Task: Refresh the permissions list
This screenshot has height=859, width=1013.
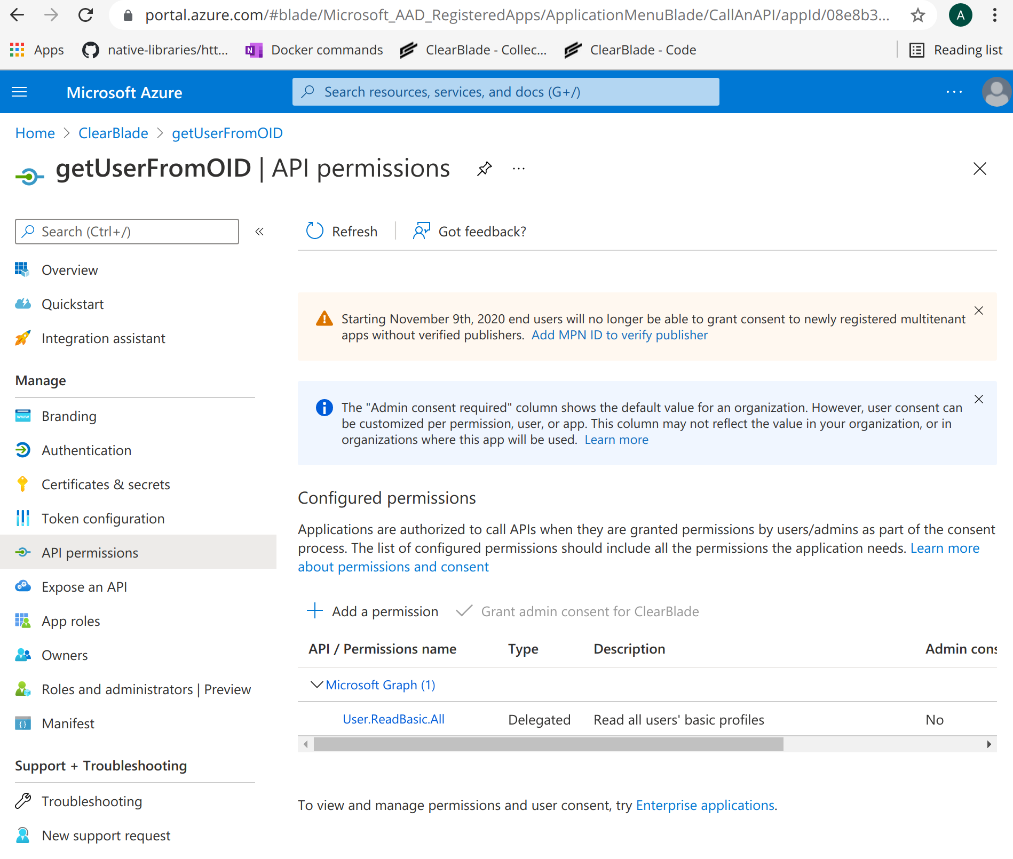Action: 341,232
